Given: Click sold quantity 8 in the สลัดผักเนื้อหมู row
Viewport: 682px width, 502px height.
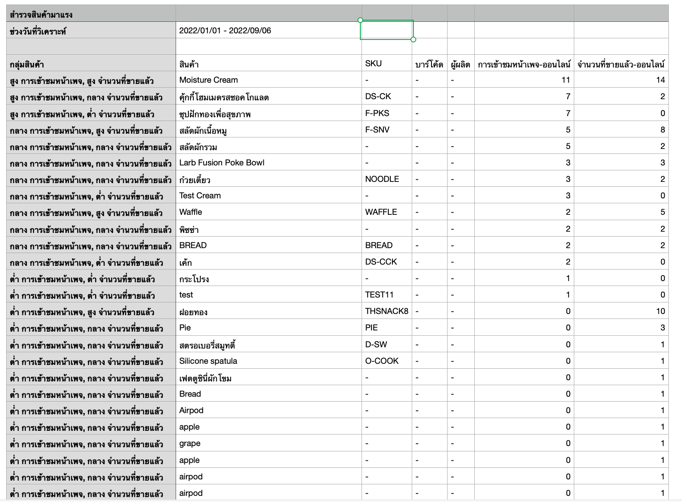Looking at the screenshot, I should [x=621, y=130].
